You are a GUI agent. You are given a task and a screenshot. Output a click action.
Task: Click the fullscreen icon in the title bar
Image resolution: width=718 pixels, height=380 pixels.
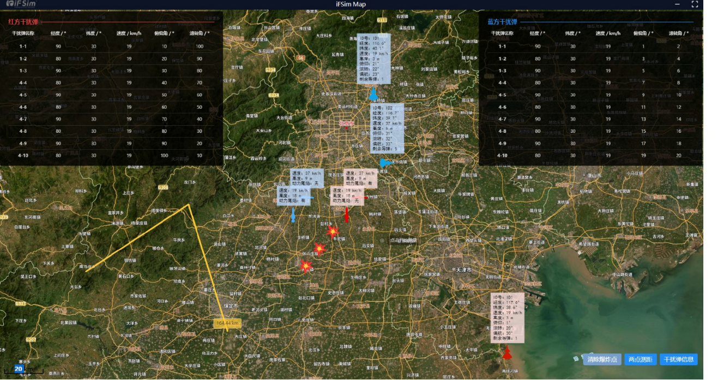coord(695,4)
